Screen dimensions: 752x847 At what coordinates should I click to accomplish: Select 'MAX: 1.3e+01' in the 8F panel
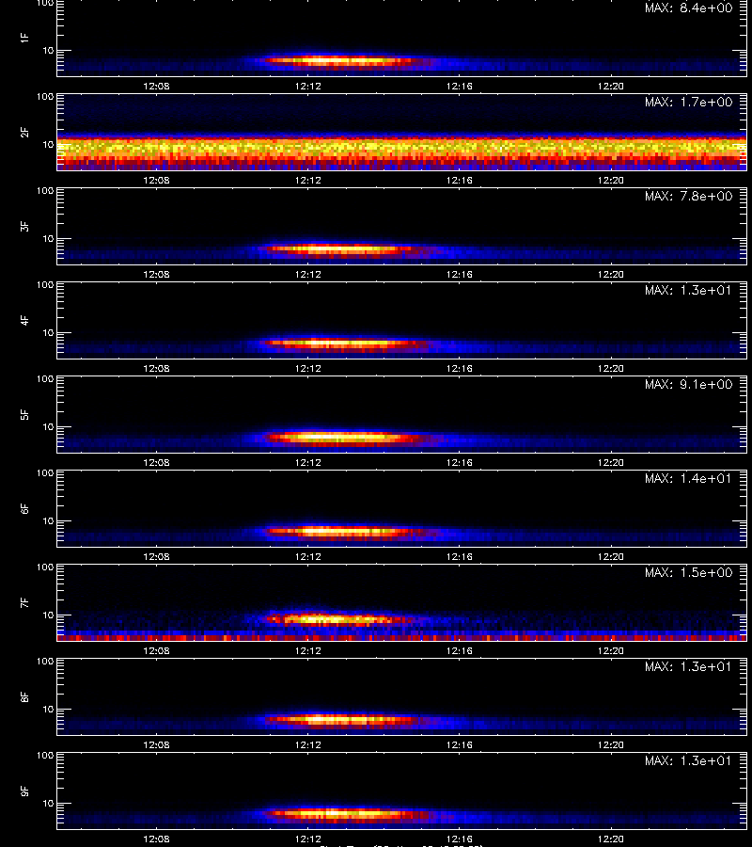point(688,666)
